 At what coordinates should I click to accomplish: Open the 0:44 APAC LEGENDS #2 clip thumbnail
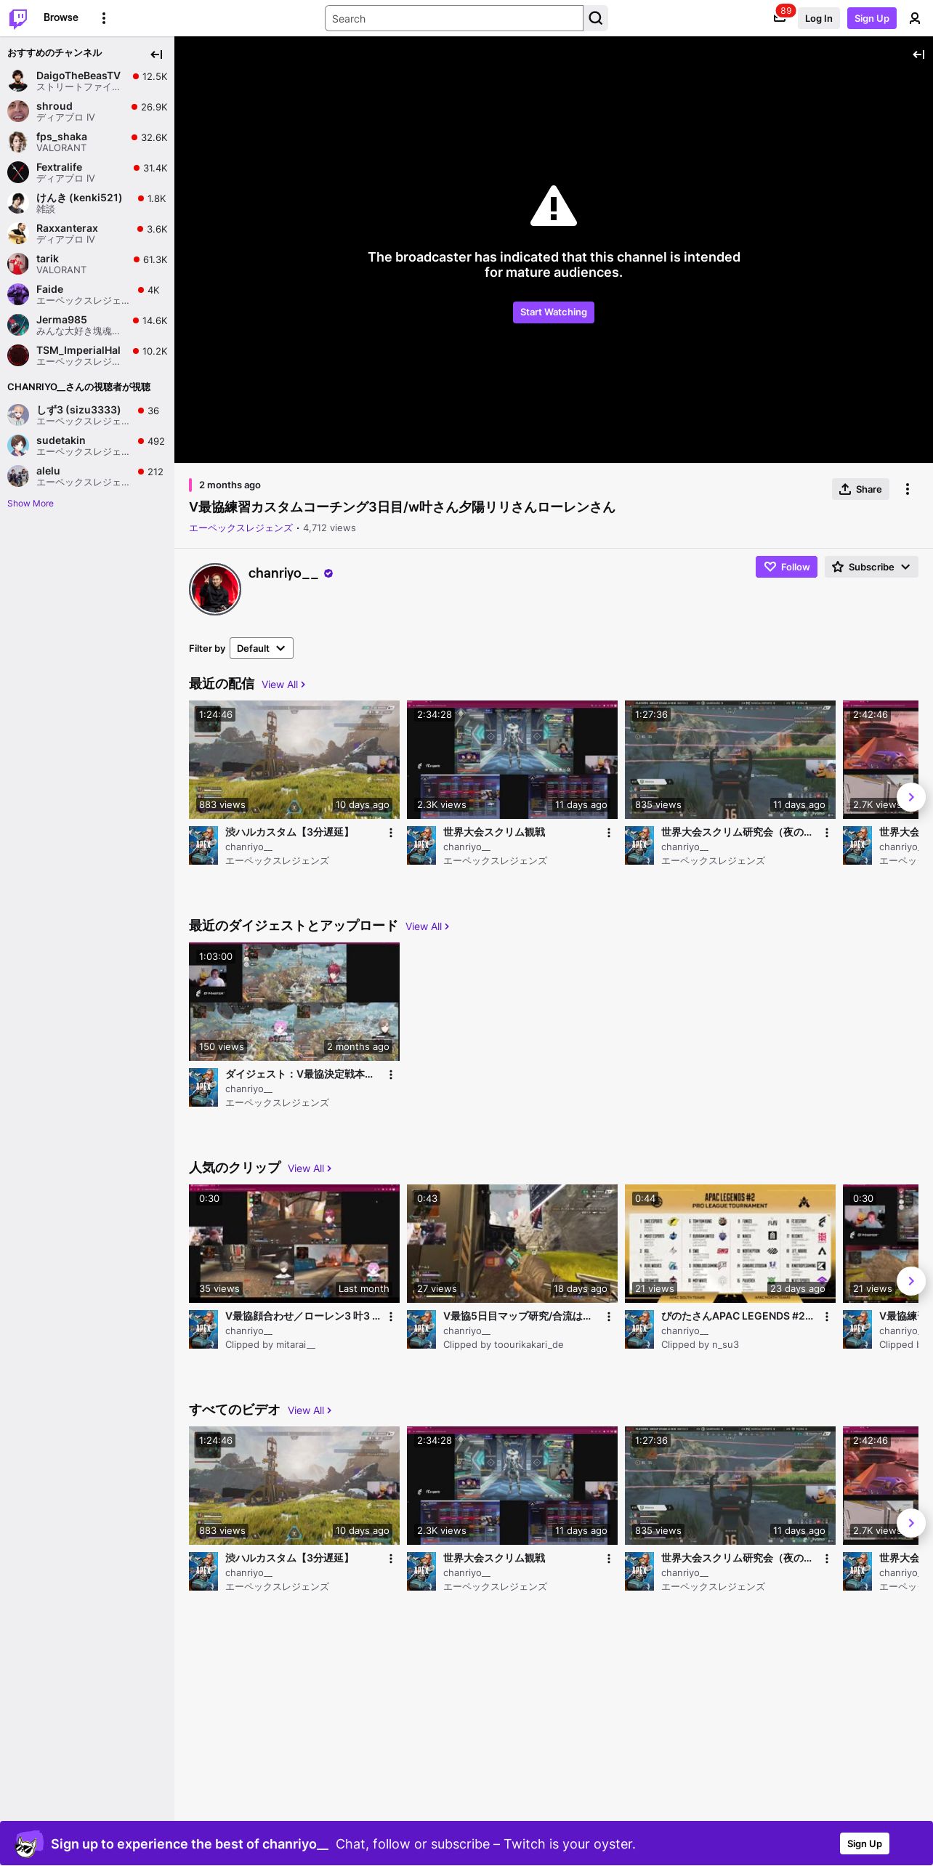pyautogui.click(x=730, y=1244)
